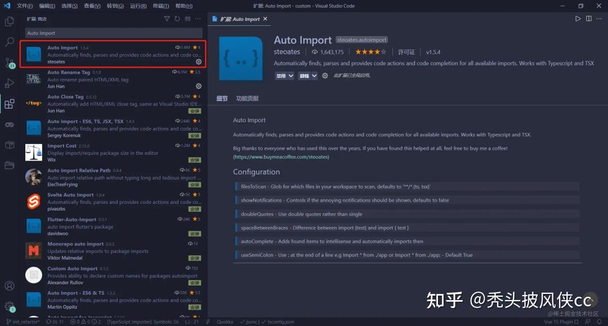
Task: Click the scroll-to-top circle button
Action: click(590, 300)
